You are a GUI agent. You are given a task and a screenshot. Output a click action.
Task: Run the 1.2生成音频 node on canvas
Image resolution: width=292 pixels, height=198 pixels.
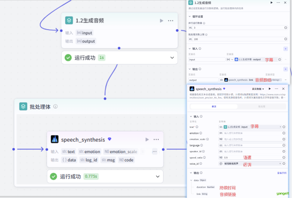click(162, 21)
